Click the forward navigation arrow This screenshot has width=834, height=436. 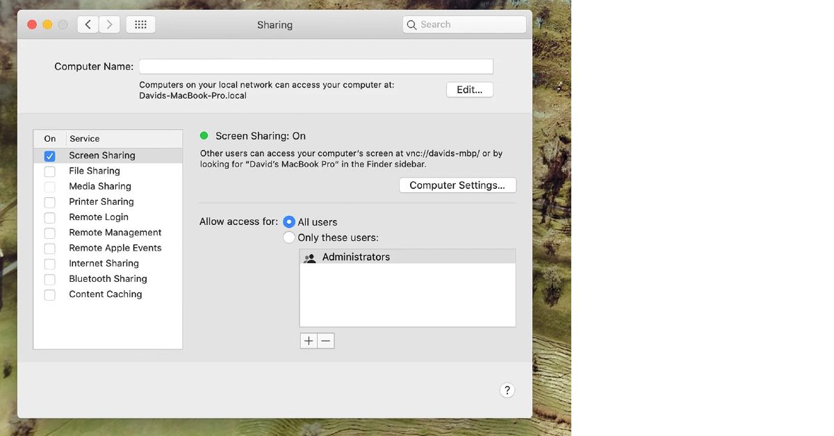109,24
